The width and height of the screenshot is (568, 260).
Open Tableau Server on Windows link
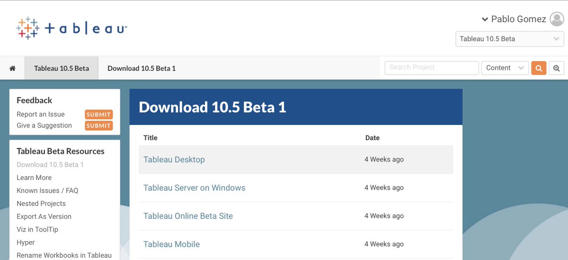click(x=195, y=188)
